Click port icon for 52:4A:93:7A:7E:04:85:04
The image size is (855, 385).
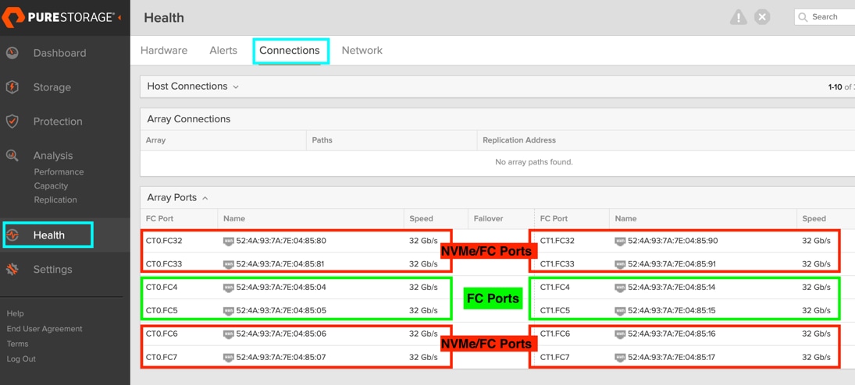(x=229, y=287)
